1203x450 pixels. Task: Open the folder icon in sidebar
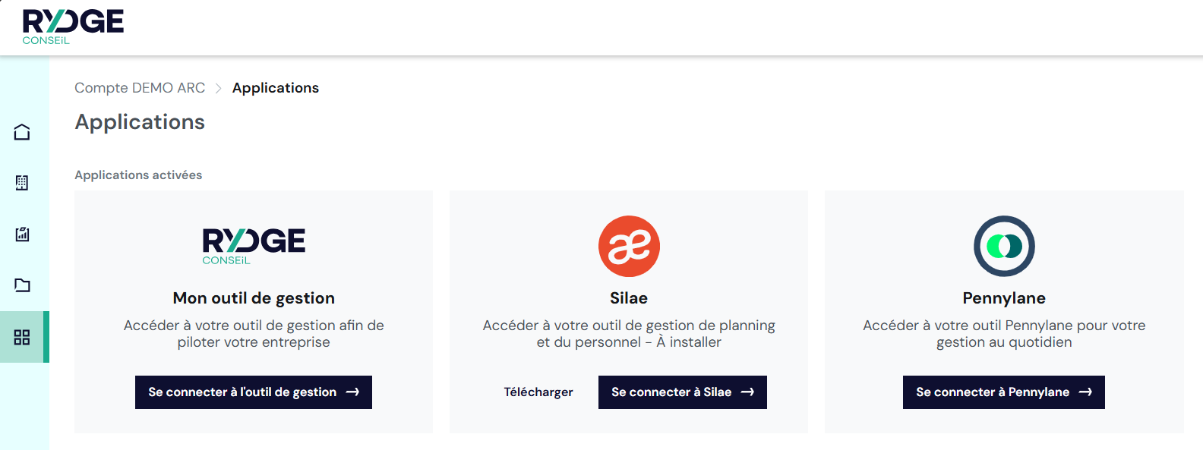click(x=22, y=285)
